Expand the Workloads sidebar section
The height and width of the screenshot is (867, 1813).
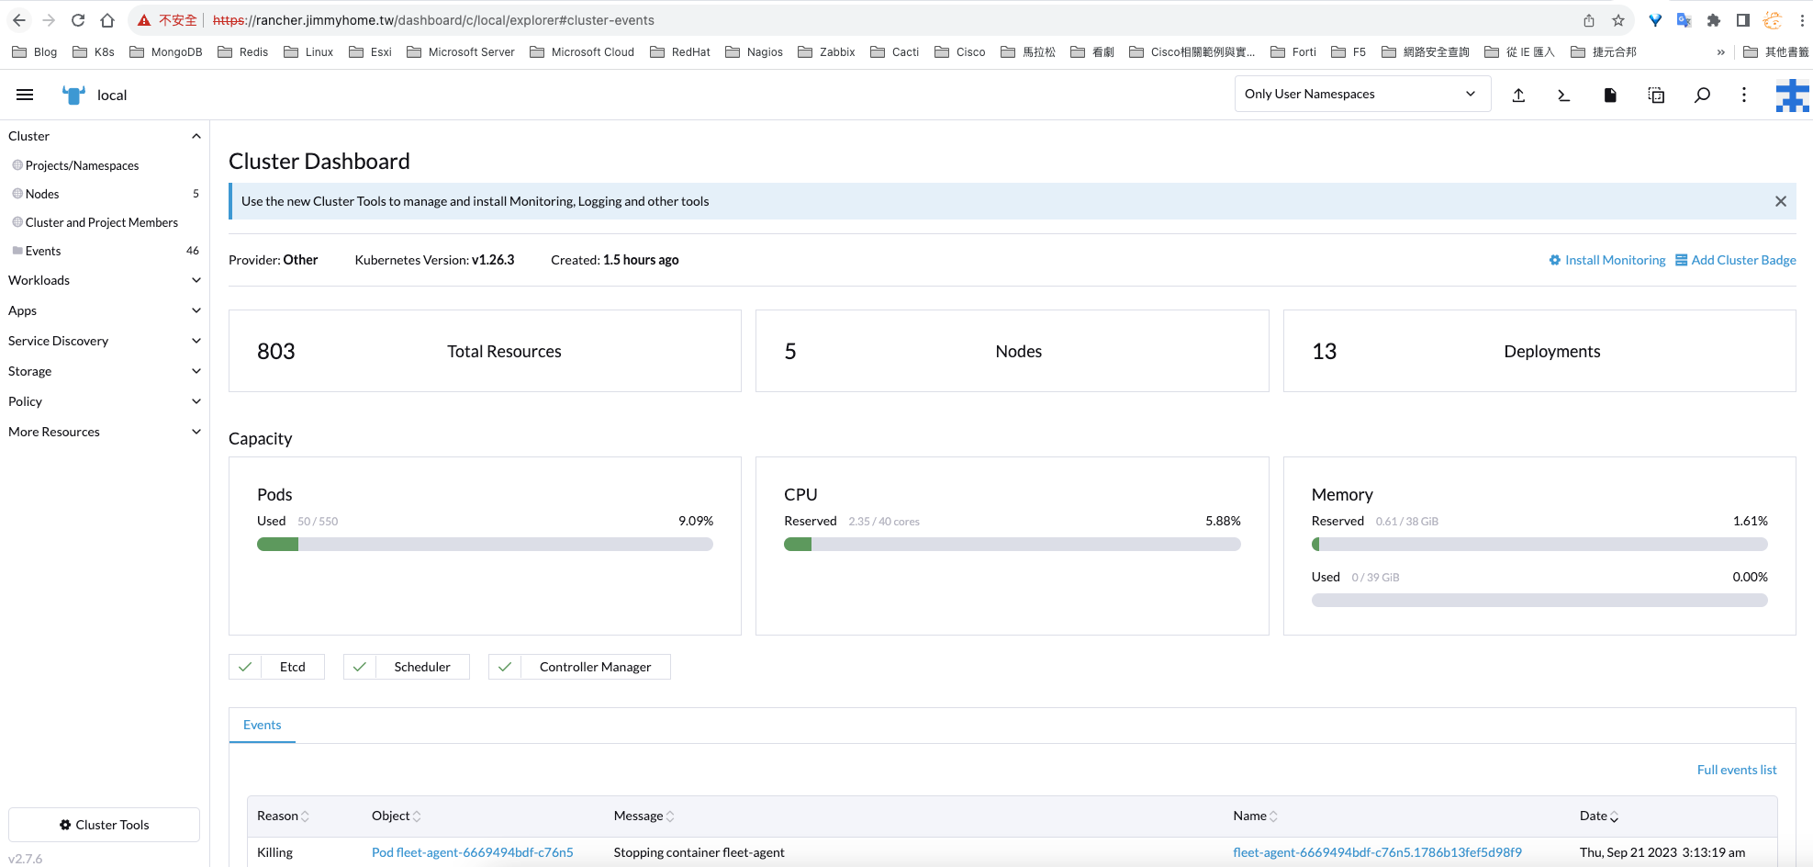click(x=196, y=280)
